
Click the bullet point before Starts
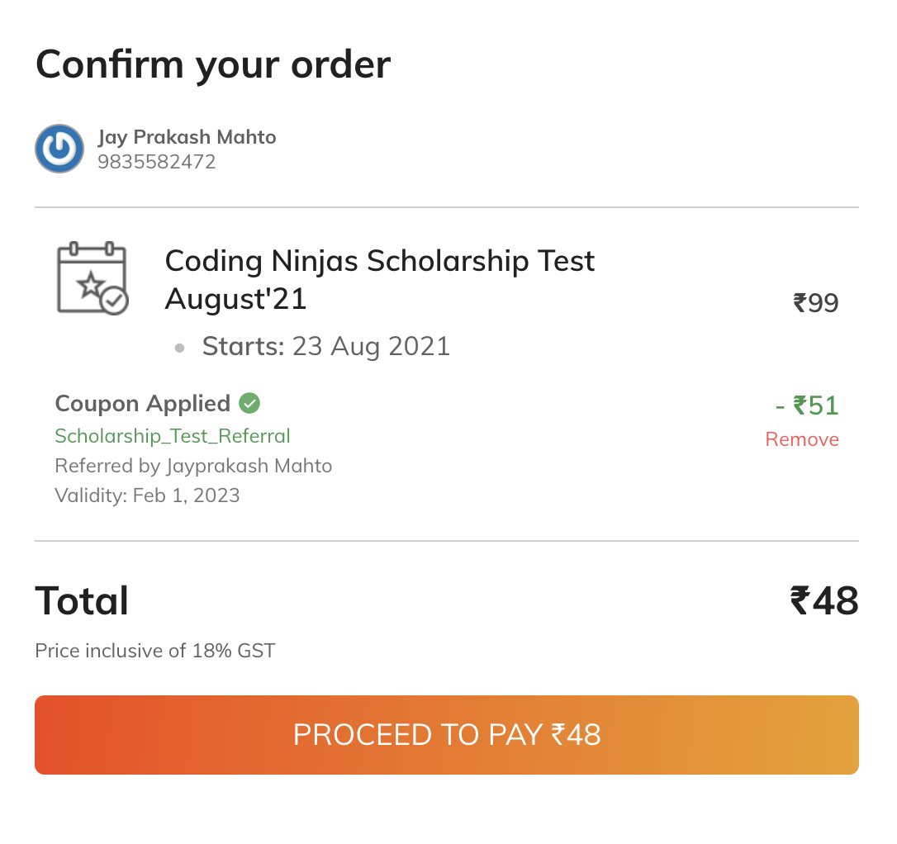[179, 348]
